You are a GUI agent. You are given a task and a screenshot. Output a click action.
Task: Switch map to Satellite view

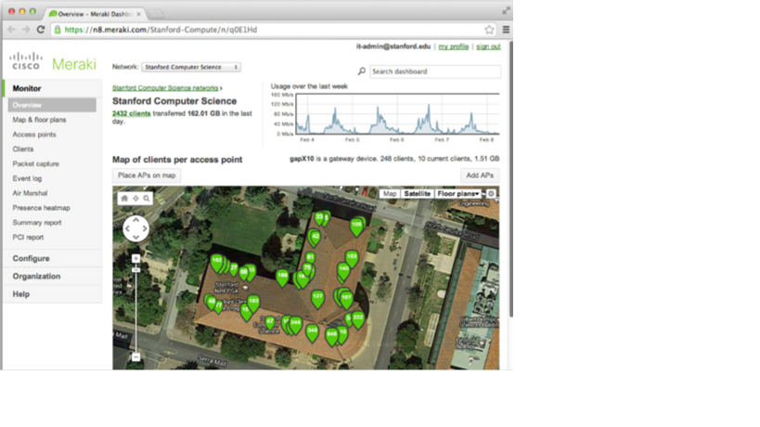tap(417, 194)
